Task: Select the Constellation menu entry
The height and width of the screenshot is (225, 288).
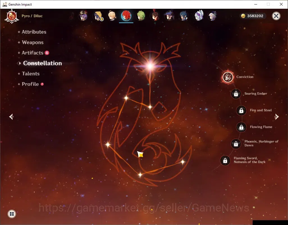Action: point(42,63)
